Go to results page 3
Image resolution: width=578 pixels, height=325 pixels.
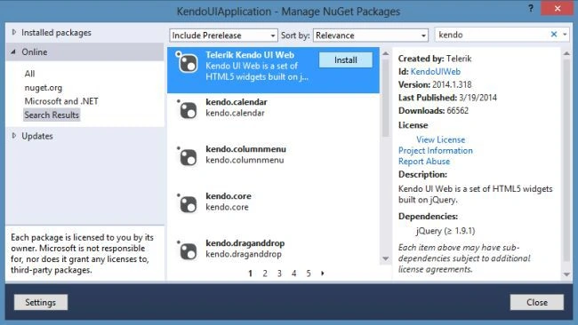[279, 273]
